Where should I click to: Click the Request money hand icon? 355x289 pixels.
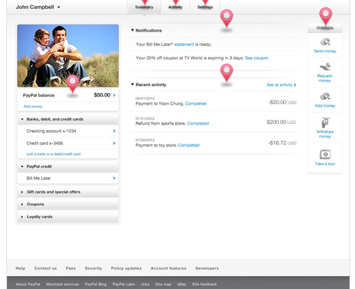tap(325, 67)
